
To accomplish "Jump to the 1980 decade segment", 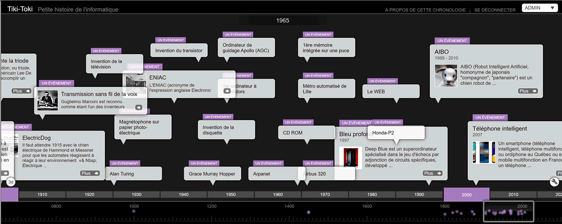I will [x=372, y=195].
